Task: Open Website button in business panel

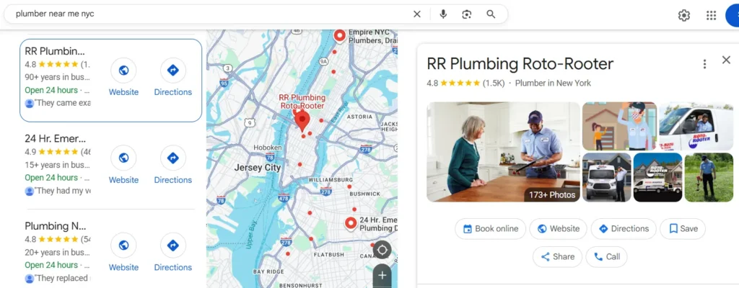Action: coord(558,229)
